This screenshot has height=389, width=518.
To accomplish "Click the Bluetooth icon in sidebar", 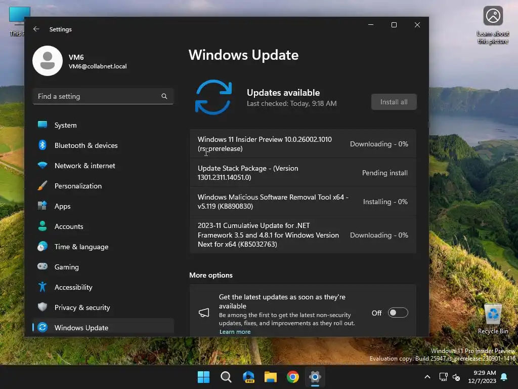I will [x=42, y=145].
